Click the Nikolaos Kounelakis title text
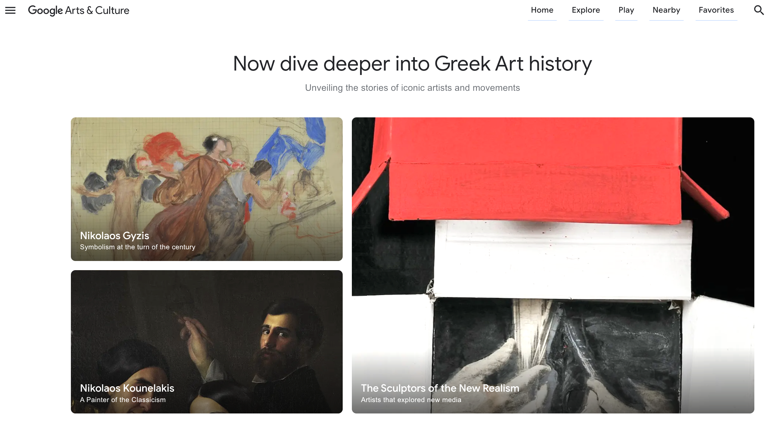This screenshot has height=422, width=767. tap(127, 388)
